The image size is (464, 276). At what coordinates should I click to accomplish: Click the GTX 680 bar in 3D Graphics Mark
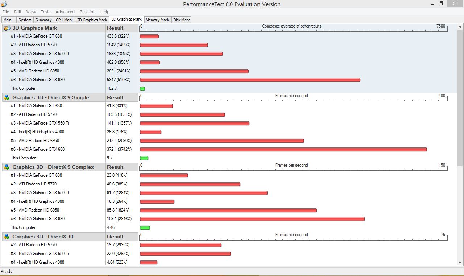(250, 80)
